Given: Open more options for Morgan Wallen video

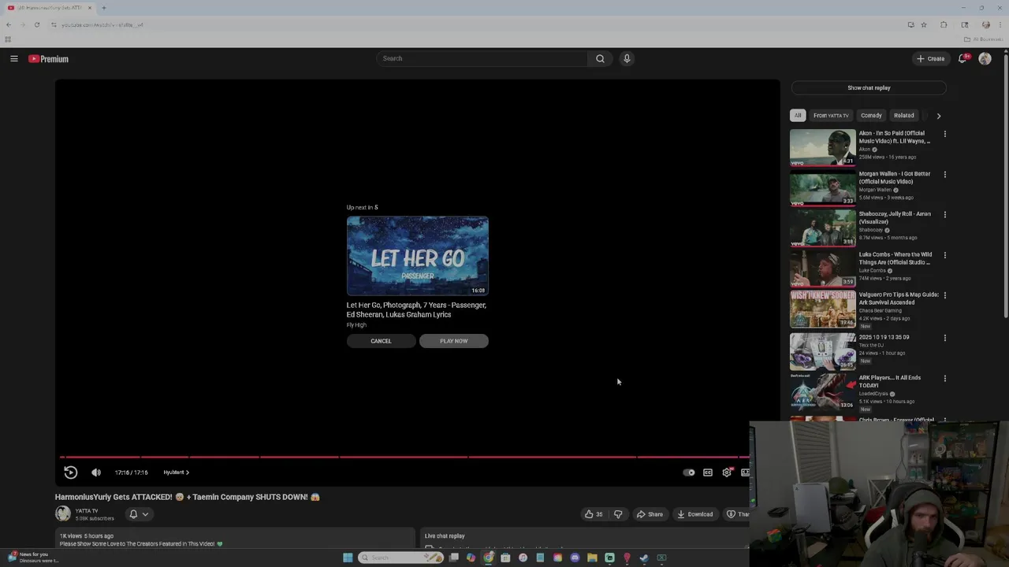Looking at the screenshot, I should pyautogui.click(x=944, y=174).
